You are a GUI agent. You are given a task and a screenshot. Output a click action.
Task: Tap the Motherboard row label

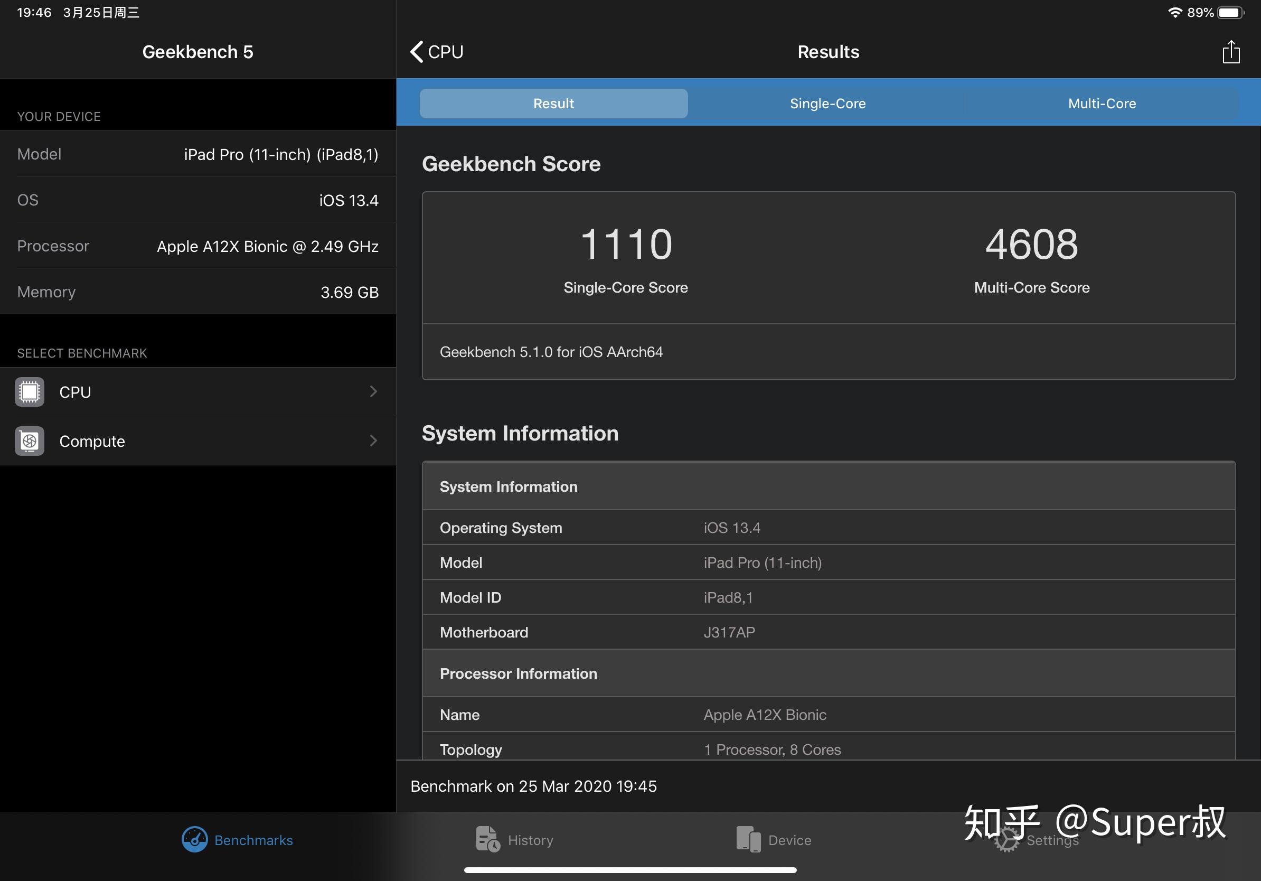pos(484,632)
